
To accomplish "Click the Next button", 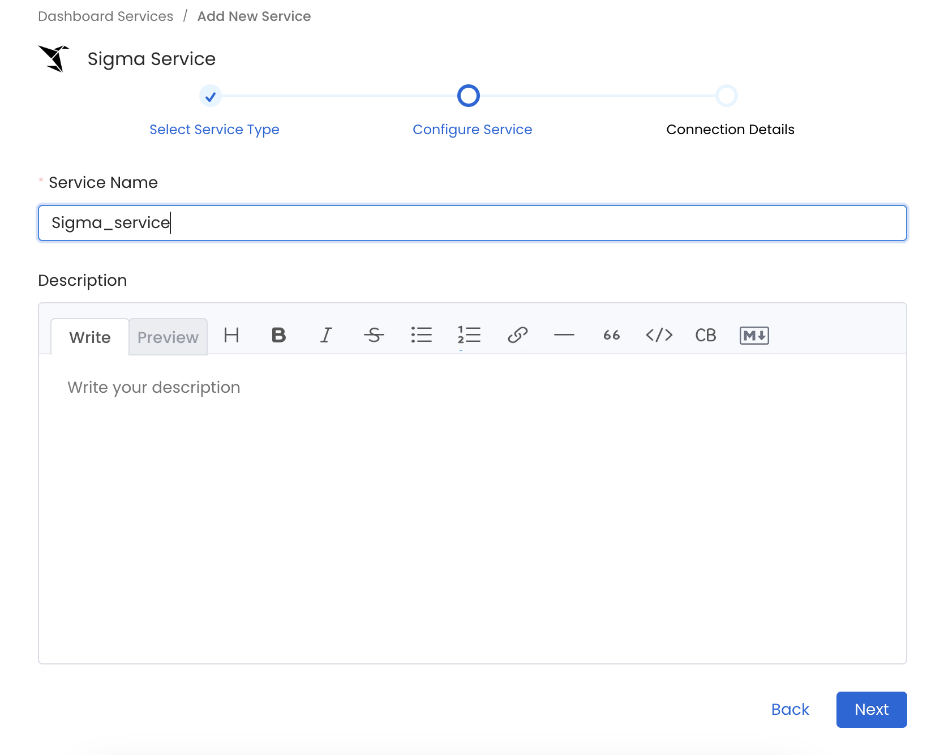I will [x=871, y=709].
